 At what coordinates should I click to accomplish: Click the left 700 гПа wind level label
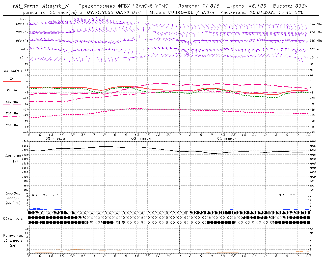(22, 32)
